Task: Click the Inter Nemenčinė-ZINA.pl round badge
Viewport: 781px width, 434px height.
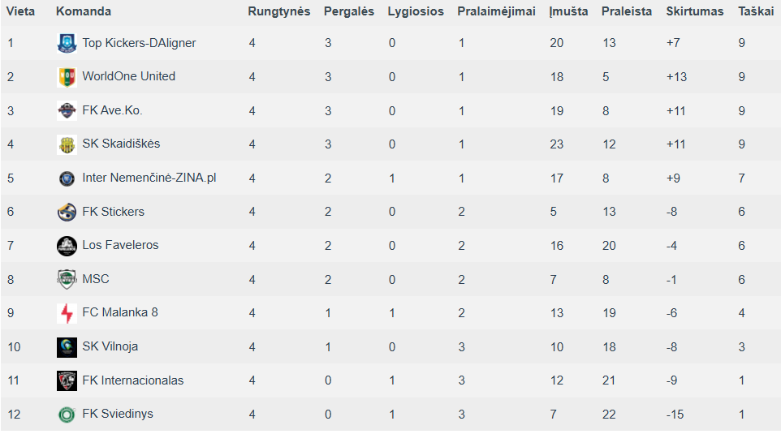Action: [x=67, y=178]
